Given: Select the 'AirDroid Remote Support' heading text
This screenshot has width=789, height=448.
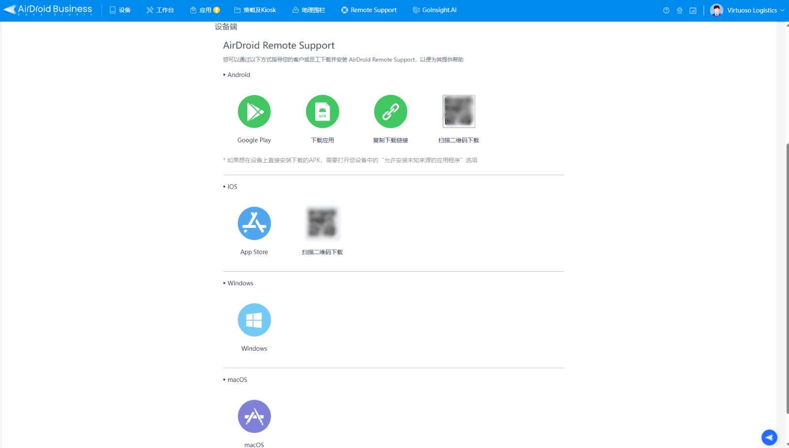Looking at the screenshot, I should coord(279,45).
